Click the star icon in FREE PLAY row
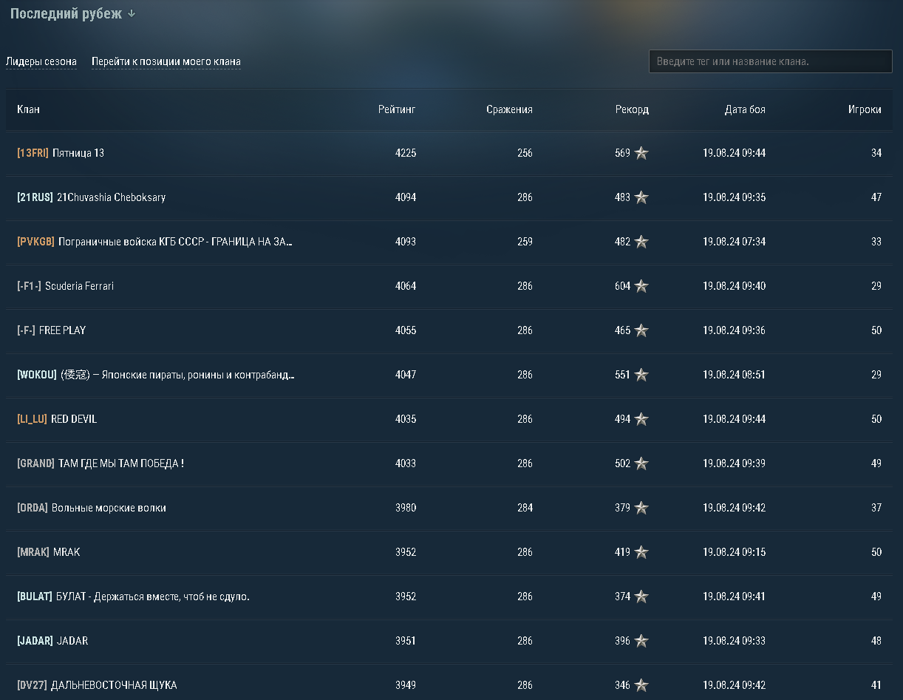Viewport: 903px width, 700px height. [641, 330]
